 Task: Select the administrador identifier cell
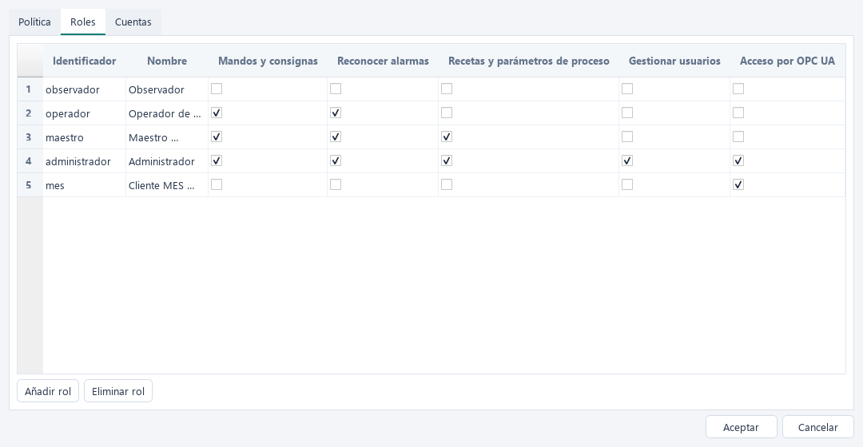click(x=84, y=161)
